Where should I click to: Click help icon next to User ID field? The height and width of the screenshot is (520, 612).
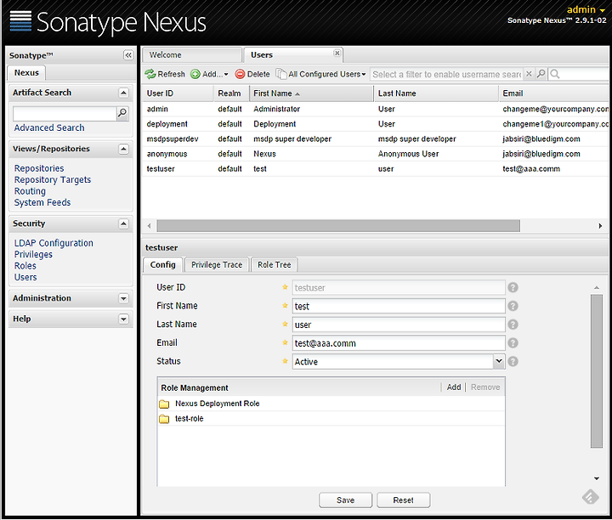pos(513,287)
